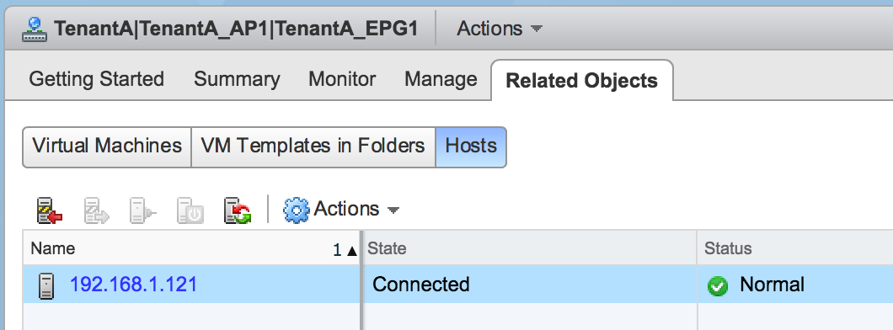
Task: Show the Virtual Machines list
Action: pos(107,146)
